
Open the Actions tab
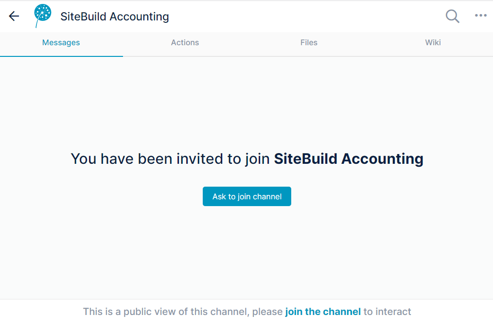[185, 42]
